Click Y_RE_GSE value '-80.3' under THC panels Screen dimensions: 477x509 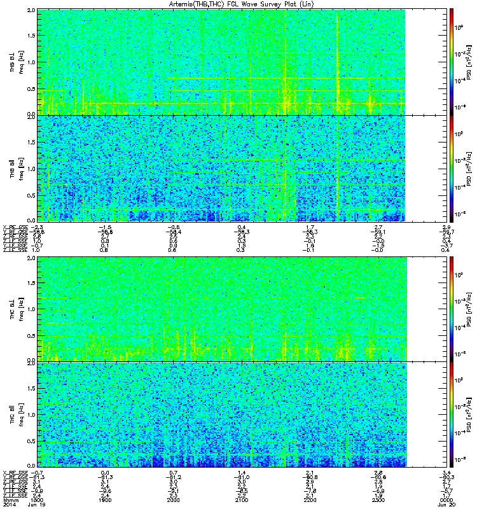click(447, 477)
